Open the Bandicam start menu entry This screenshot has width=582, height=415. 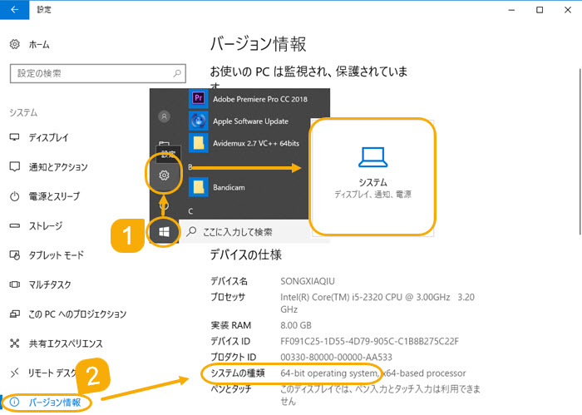[x=229, y=187]
